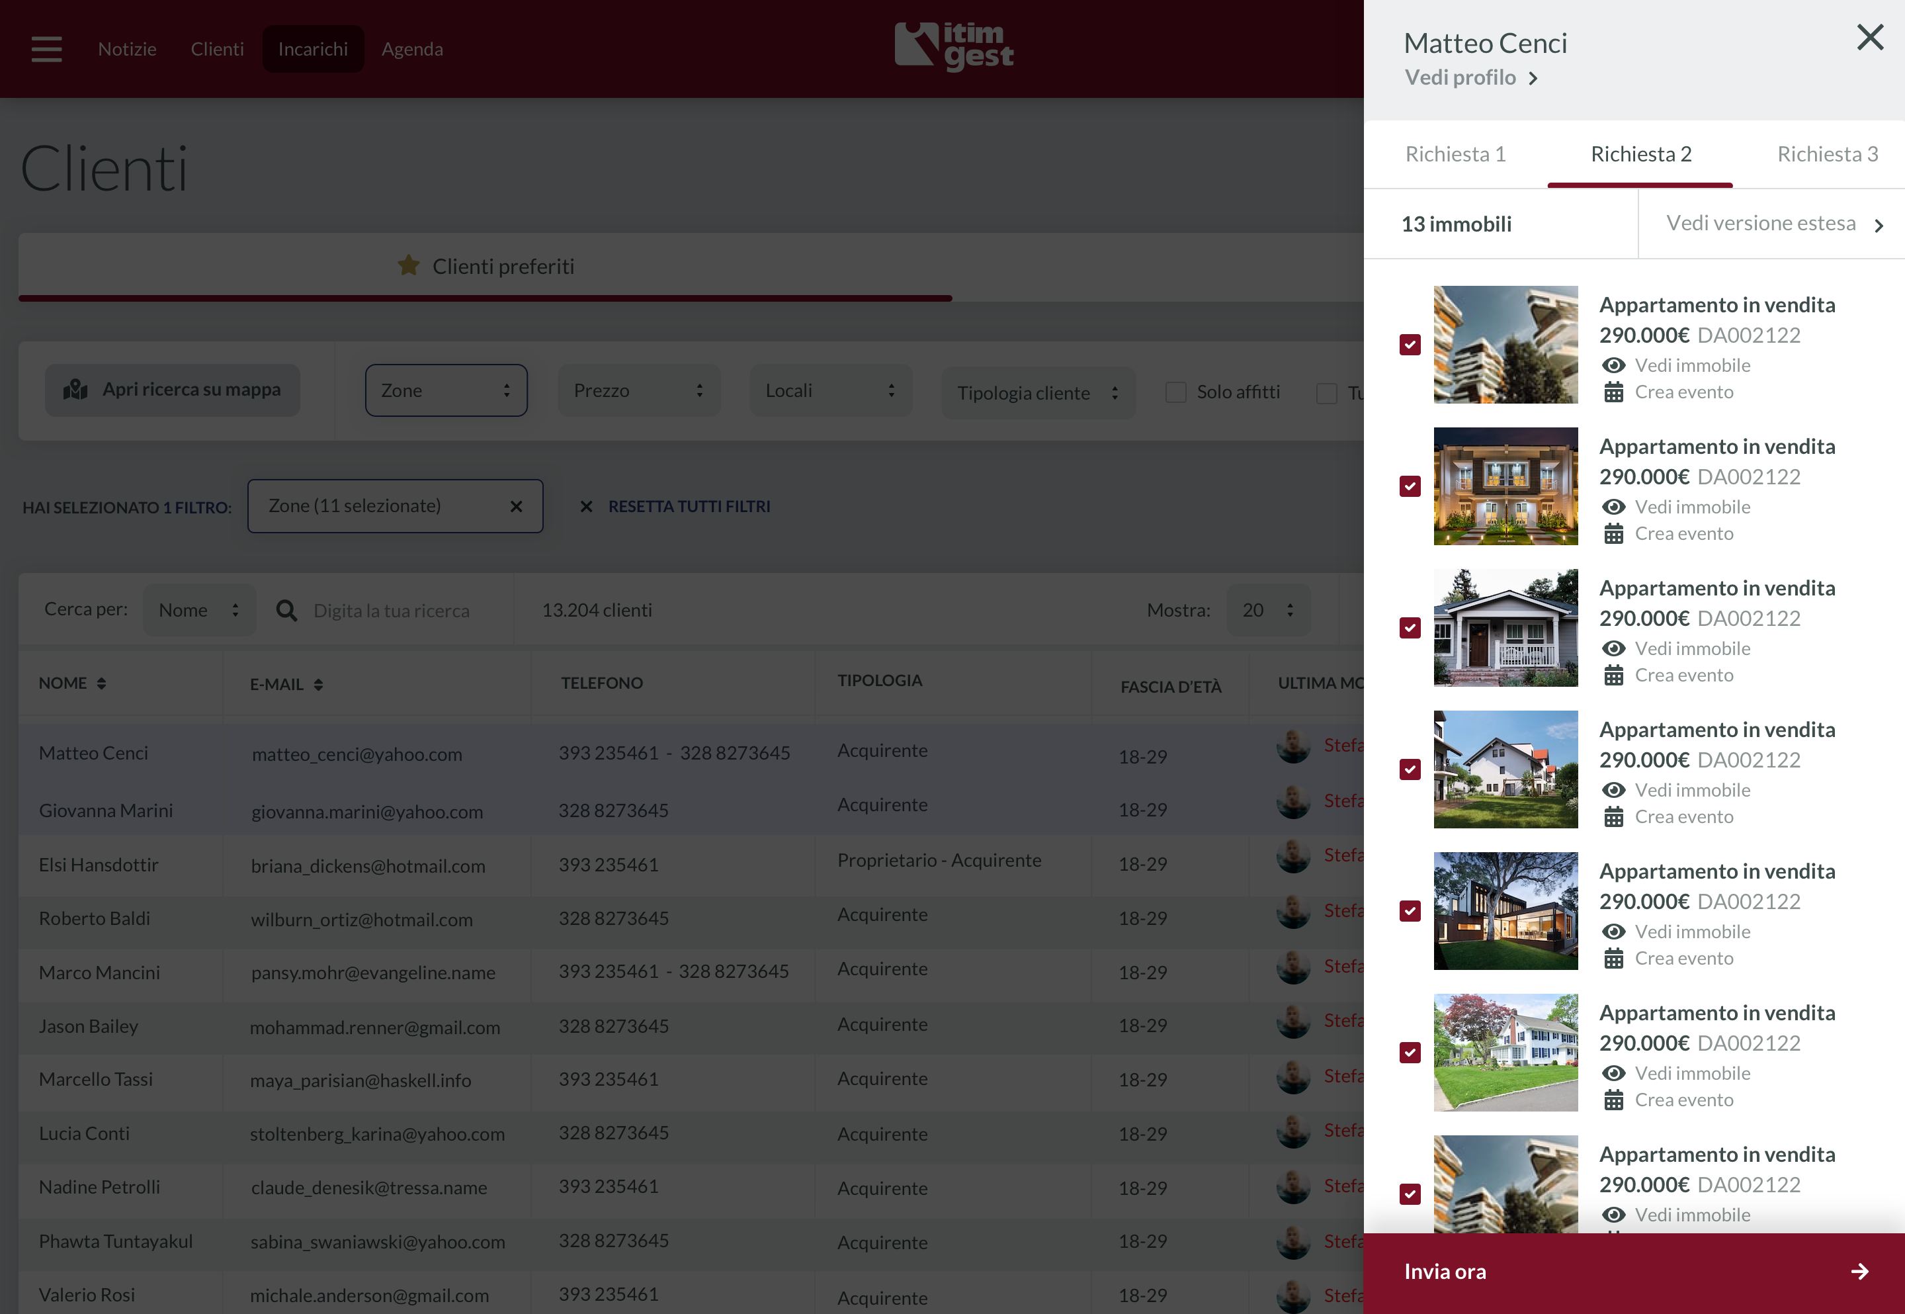Open the Incarichi menu item

point(313,48)
